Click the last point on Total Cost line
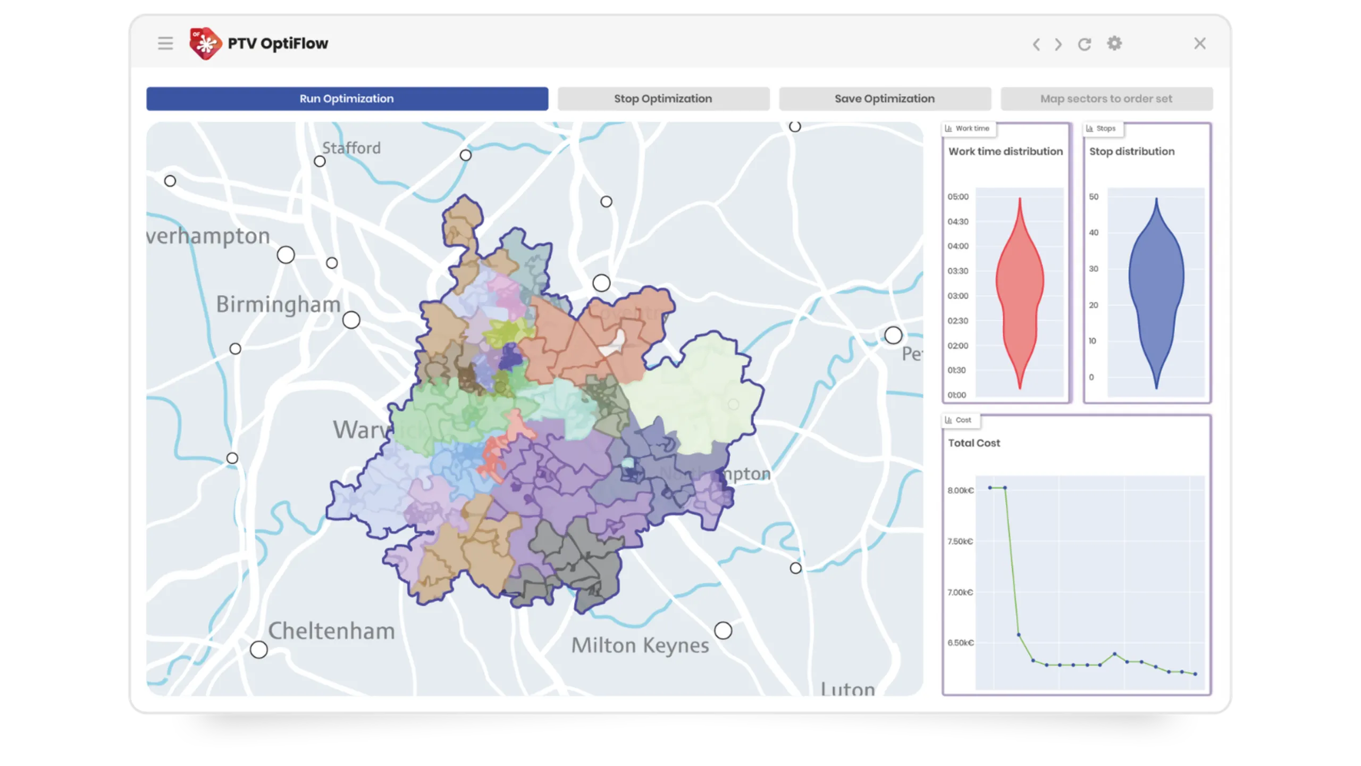 coord(1196,673)
